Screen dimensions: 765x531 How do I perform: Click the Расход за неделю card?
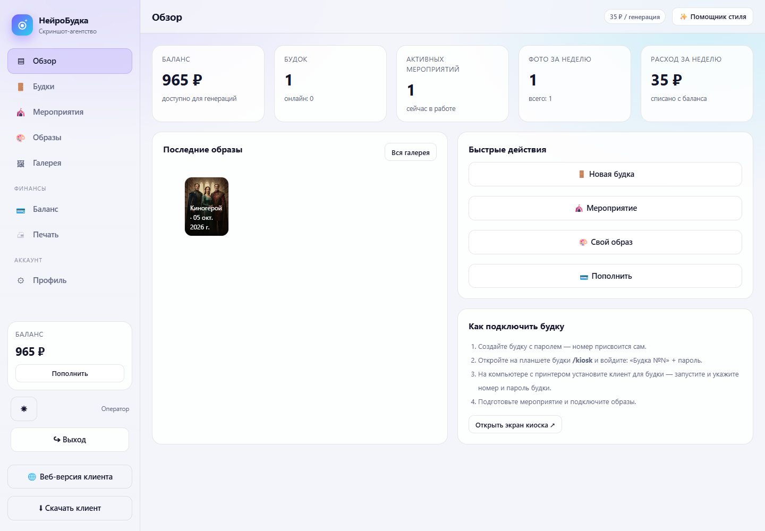697,83
